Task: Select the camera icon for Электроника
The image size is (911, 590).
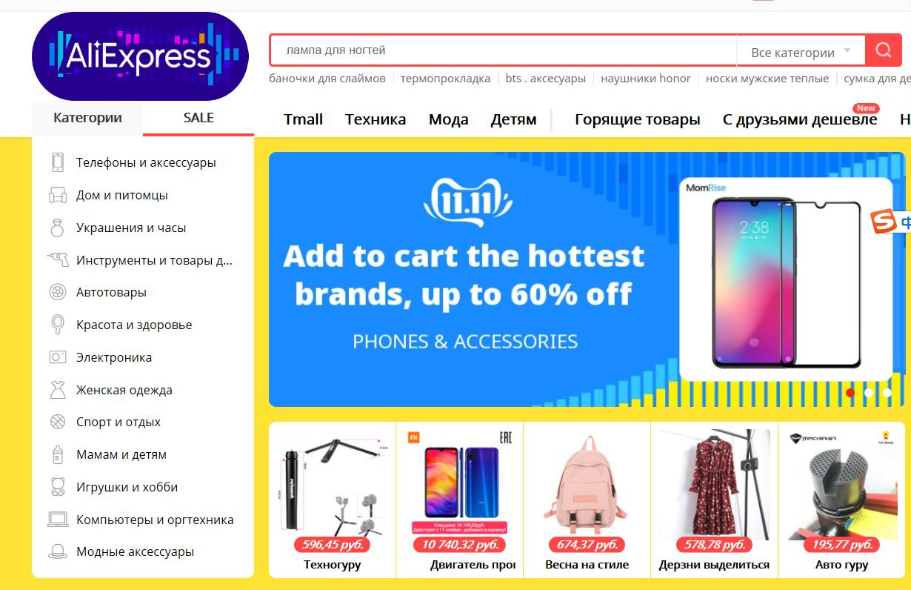Action: coord(58,357)
